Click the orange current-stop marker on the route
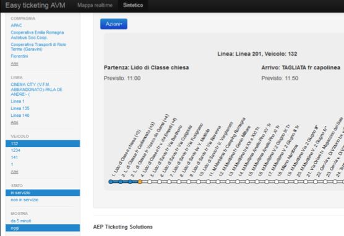 [140, 182]
